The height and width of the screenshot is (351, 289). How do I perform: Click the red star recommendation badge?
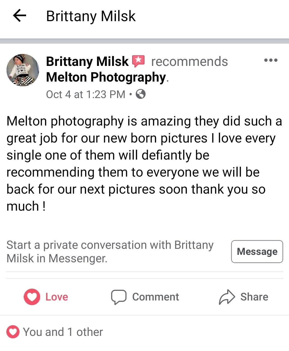138,61
